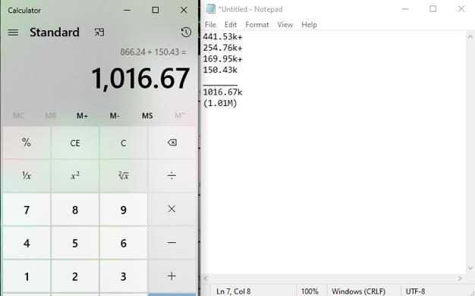Click the backspace key in Calculator
Screen dimensions: 475x296
(x=171, y=143)
